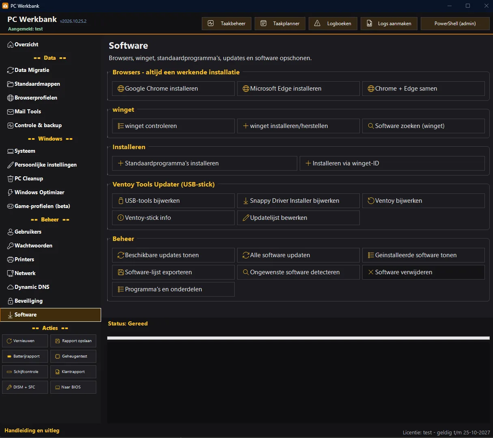Select the Software sidebar item

point(50,315)
